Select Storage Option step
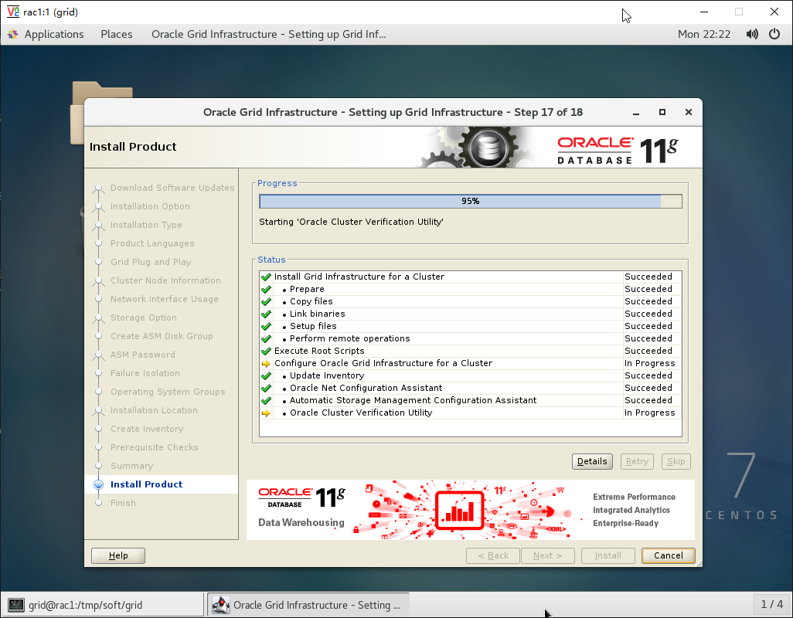Viewport: 793px width, 618px height. (x=144, y=317)
